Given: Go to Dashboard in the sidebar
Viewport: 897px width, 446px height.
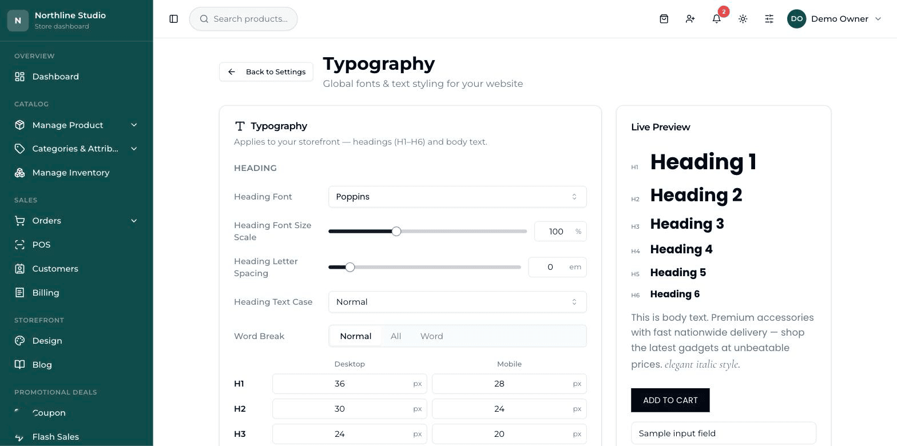Looking at the screenshot, I should click(77, 77).
